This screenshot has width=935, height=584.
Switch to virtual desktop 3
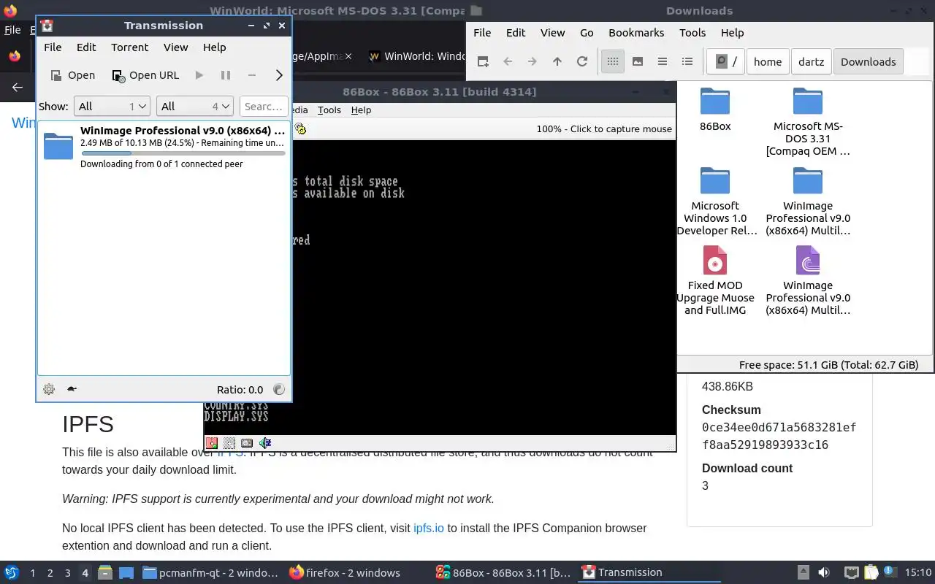tap(68, 573)
